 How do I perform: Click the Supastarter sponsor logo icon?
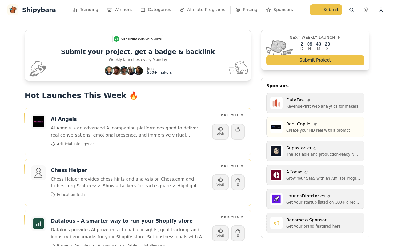click(x=276, y=151)
